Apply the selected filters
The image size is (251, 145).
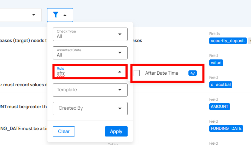[x=116, y=131]
